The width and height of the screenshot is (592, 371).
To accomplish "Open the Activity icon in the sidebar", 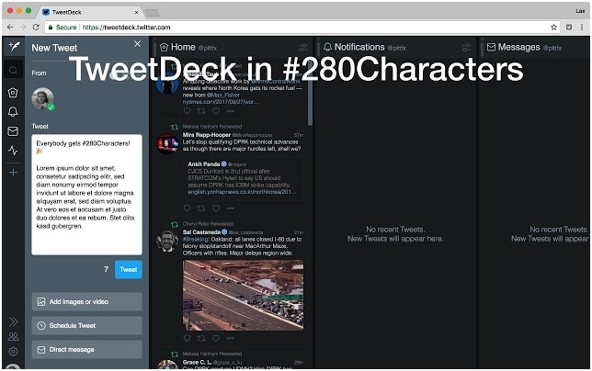I will coord(13,150).
